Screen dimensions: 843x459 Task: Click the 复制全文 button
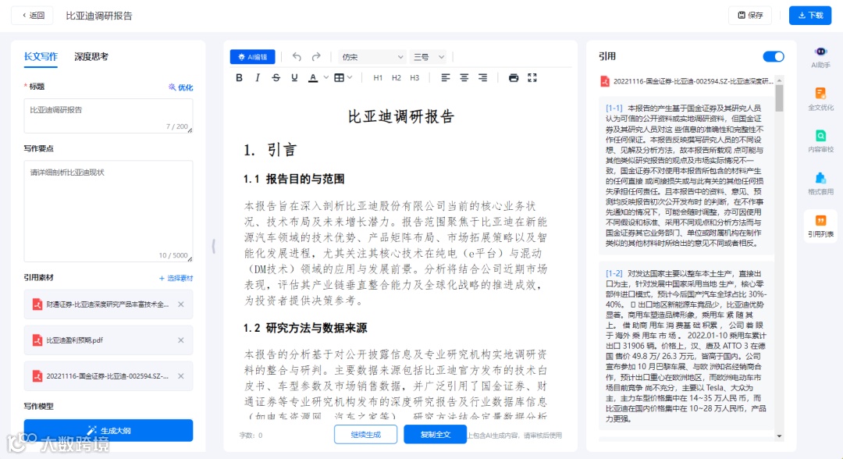tap(435, 434)
